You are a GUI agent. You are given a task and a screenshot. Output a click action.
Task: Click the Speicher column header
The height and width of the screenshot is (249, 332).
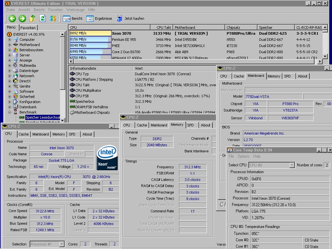(x=266, y=28)
